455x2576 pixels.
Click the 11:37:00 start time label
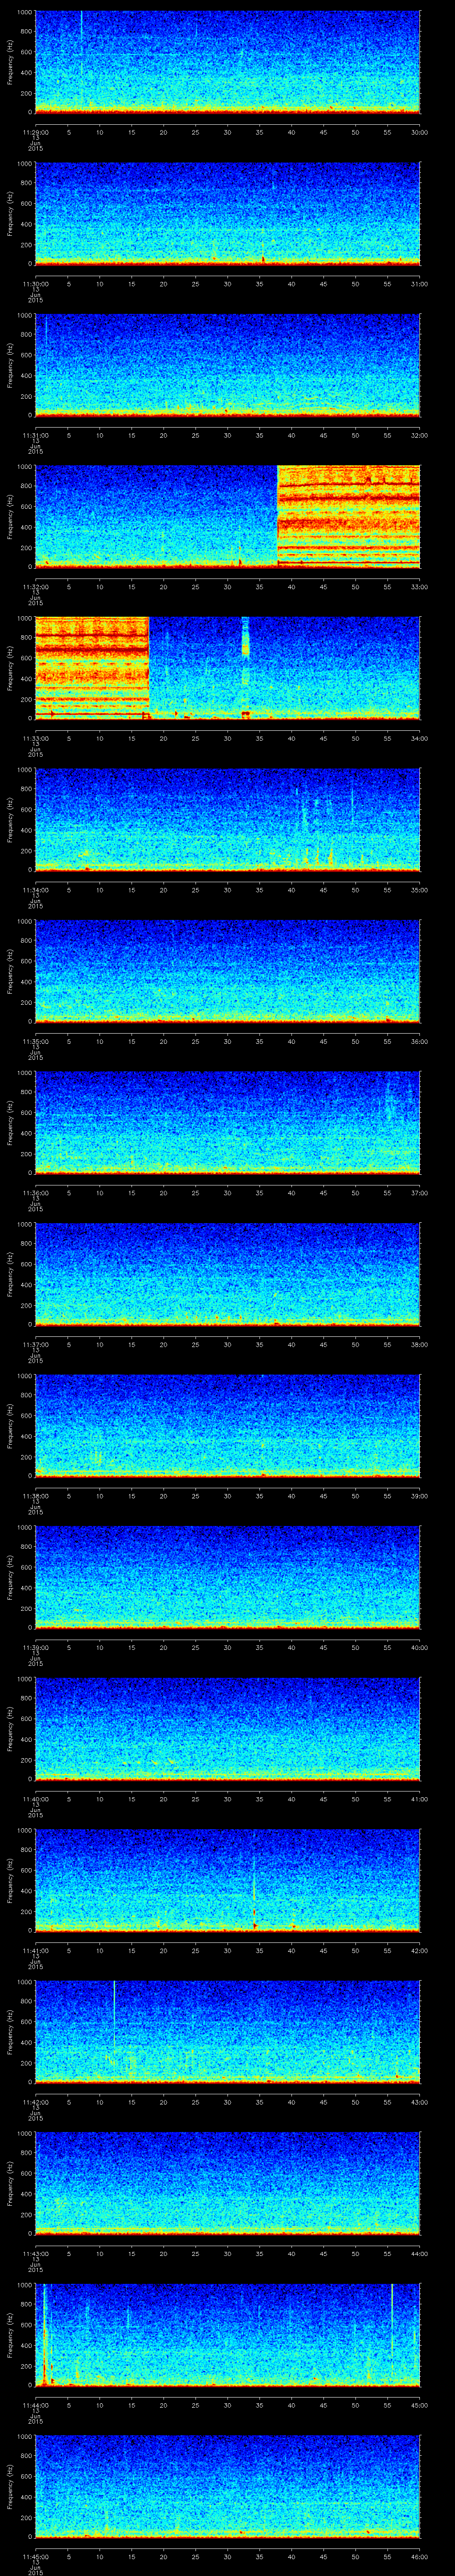(35, 1344)
